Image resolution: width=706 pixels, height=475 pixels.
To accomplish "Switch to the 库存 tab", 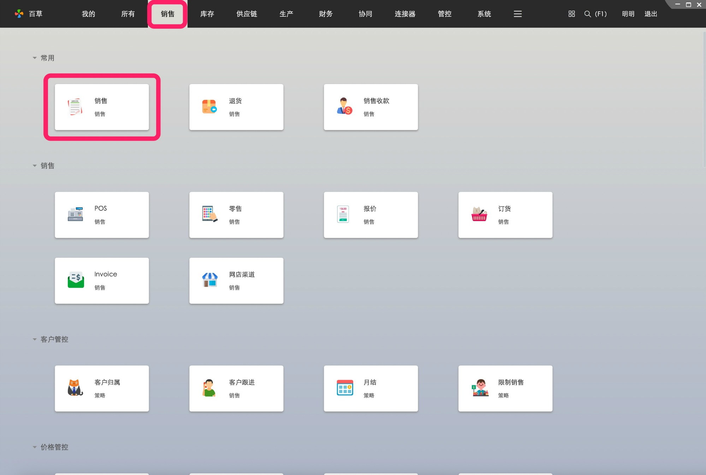I will pyautogui.click(x=207, y=14).
